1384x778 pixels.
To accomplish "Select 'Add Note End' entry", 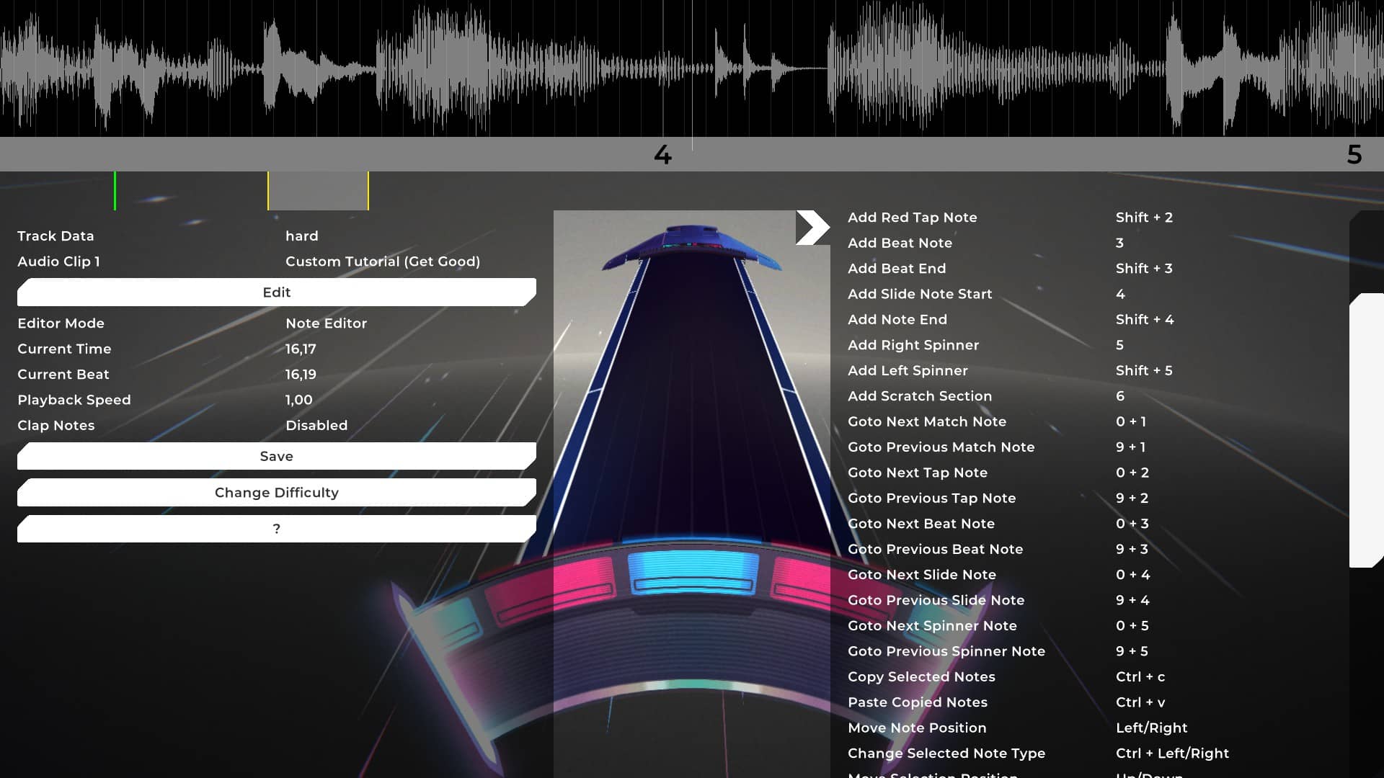I will (897, 320).
